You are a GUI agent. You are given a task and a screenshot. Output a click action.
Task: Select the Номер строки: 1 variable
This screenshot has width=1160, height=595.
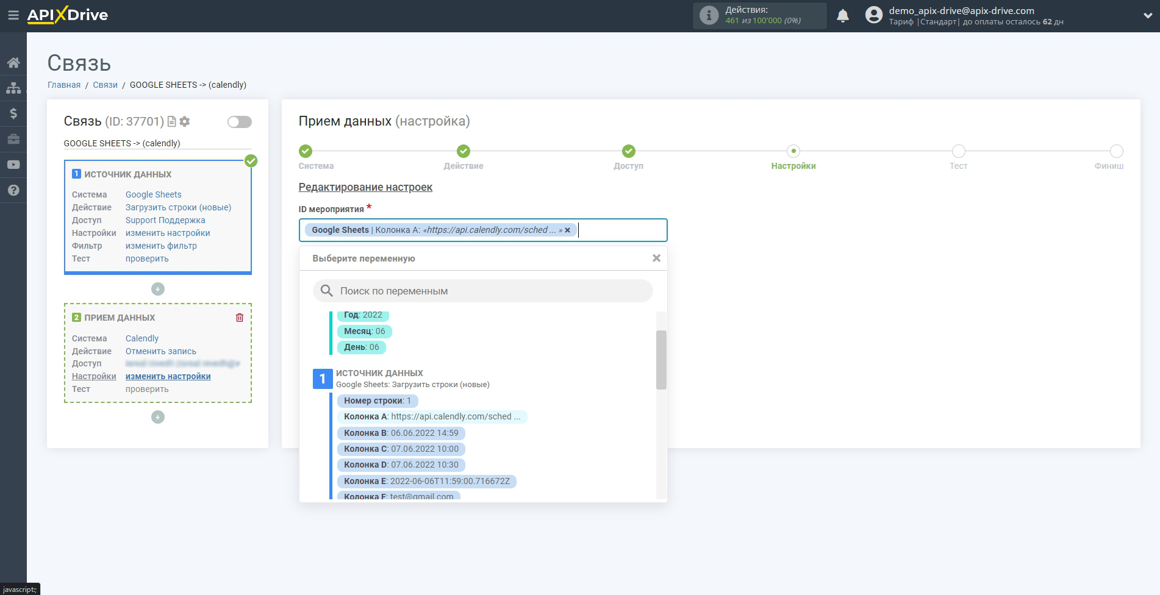pyautogui.click(x=378, y=401)
